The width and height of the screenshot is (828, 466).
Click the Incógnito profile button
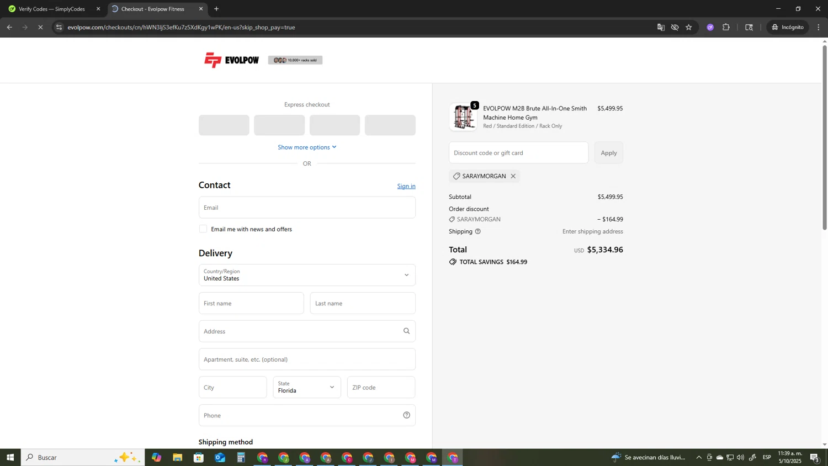click(788, 27)
